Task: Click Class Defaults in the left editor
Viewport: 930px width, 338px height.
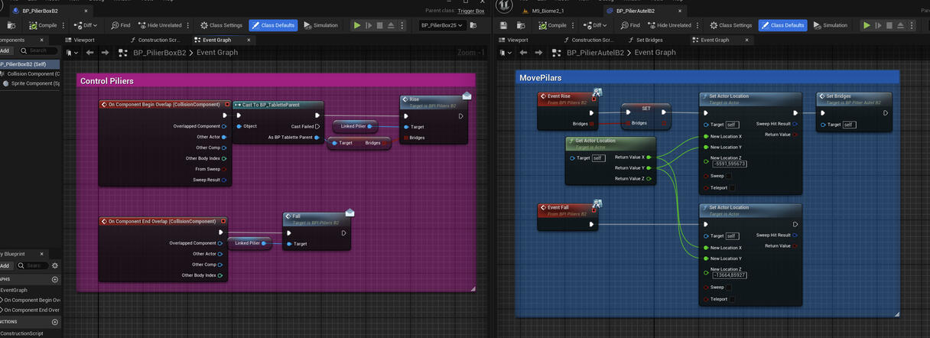Action: point(273,25)
